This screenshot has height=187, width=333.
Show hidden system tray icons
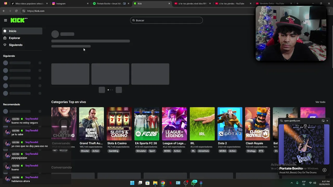pyautogui.click(x=291, y=183)
